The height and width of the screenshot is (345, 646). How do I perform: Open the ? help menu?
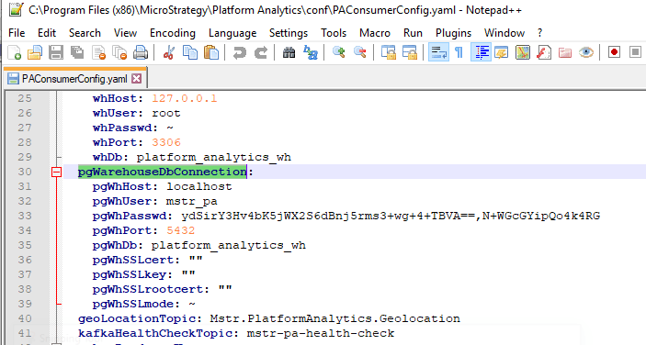click(539, 33)
